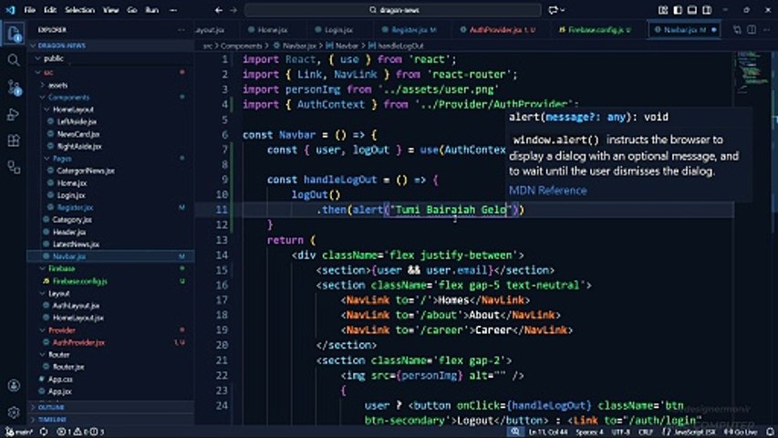Toggle the Primary Side Bar layout button
778x438 pixels.
coord(678,10)
